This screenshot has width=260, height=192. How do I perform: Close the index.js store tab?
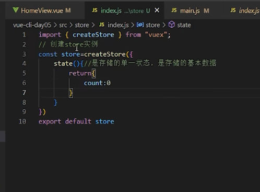[x=157, y=10]
